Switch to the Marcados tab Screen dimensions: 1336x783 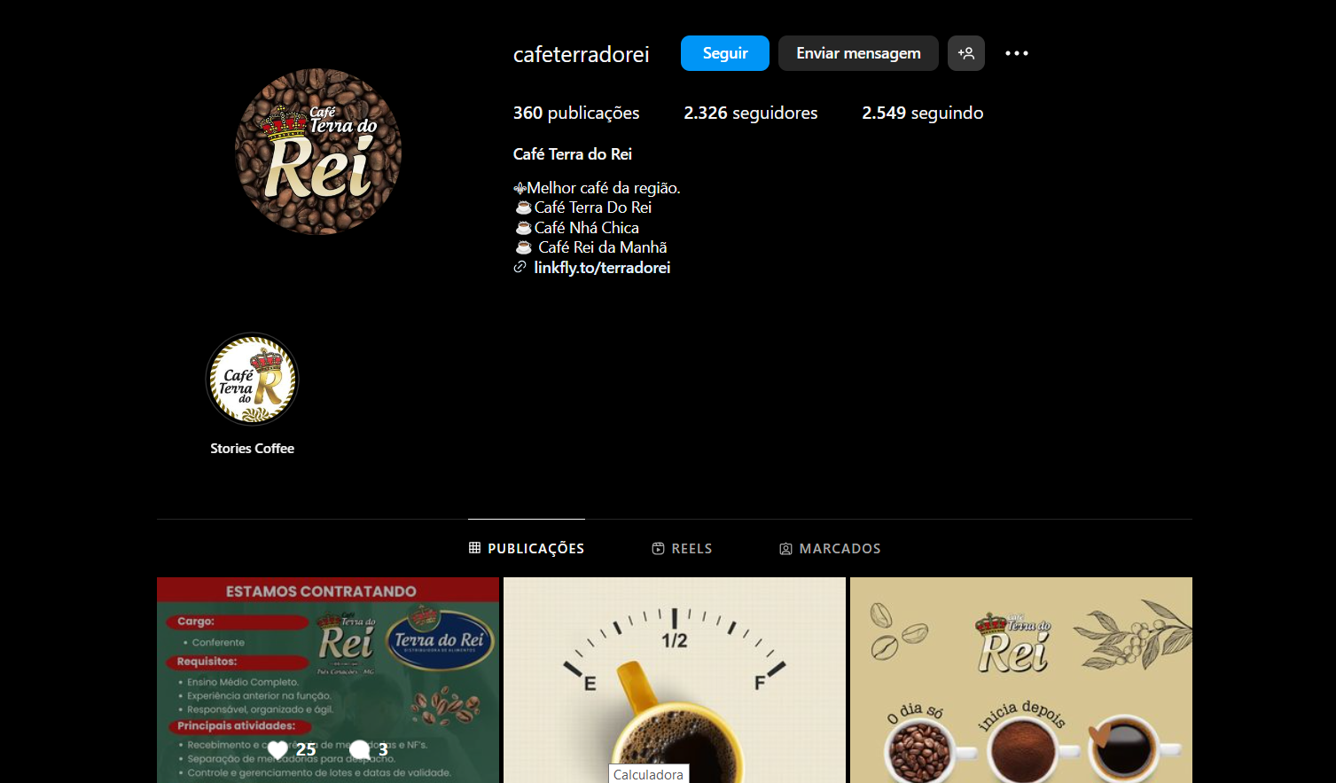click(830, 548)
